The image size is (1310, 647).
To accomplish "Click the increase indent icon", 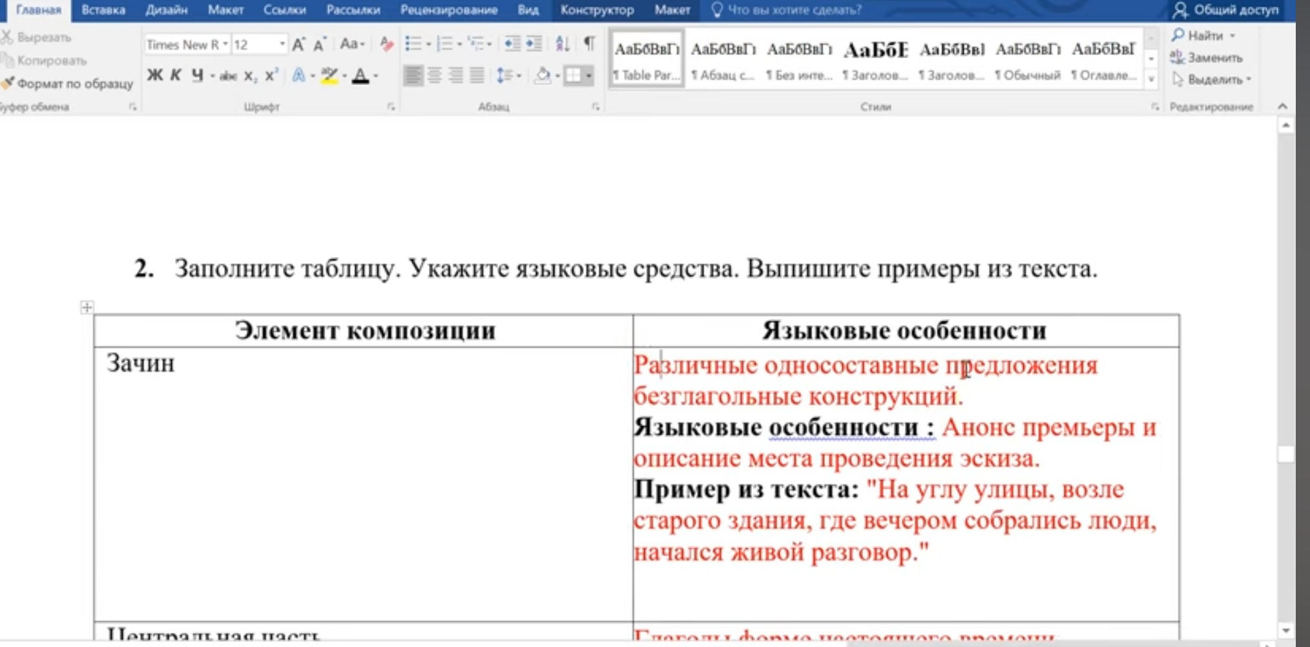I will 534,44.
